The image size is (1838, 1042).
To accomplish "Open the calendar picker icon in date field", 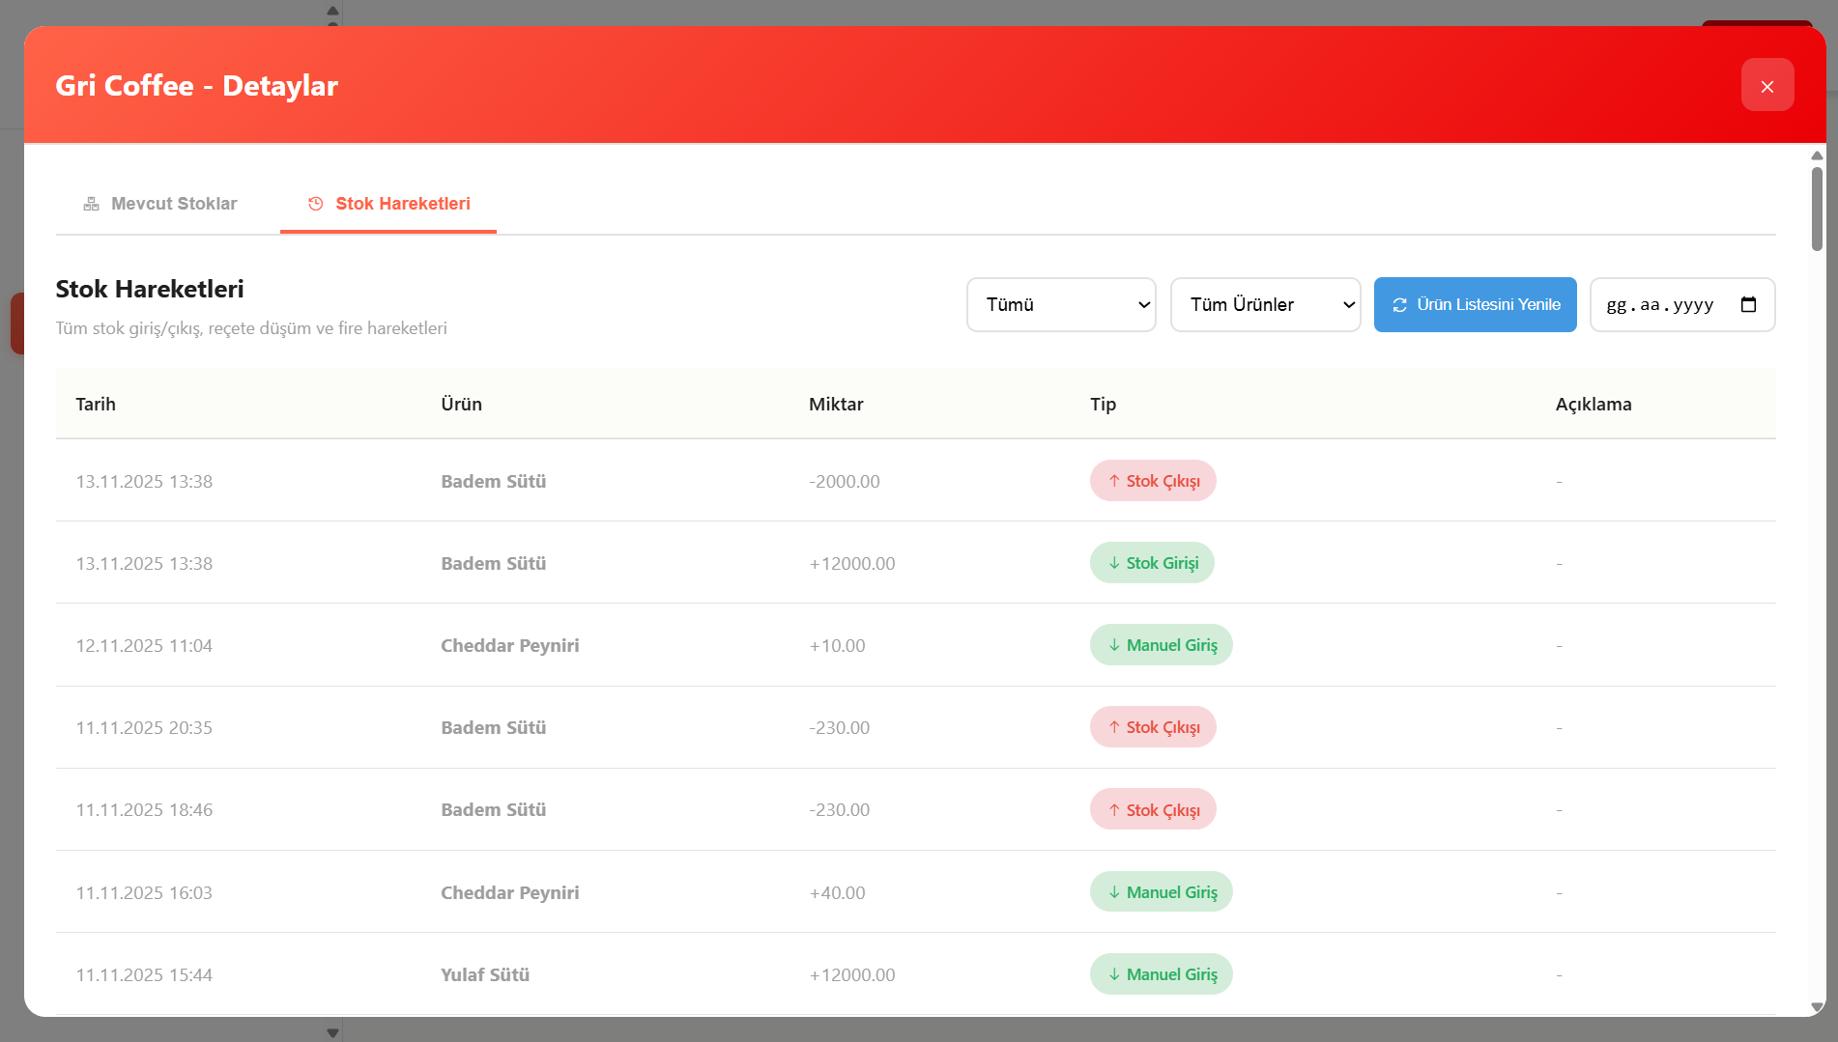I will 1748,305.
